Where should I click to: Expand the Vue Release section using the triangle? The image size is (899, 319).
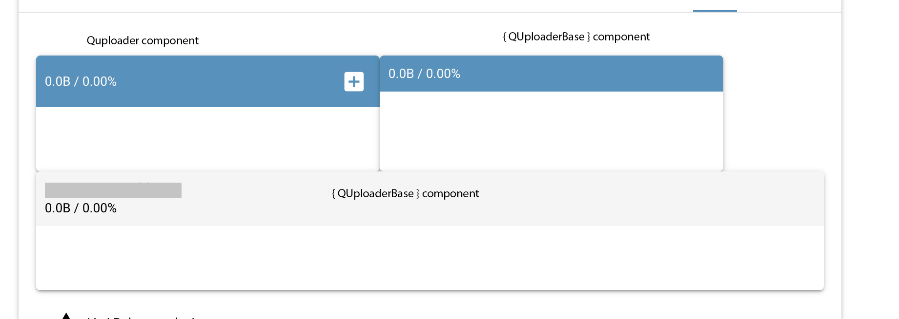click(66, 316)
